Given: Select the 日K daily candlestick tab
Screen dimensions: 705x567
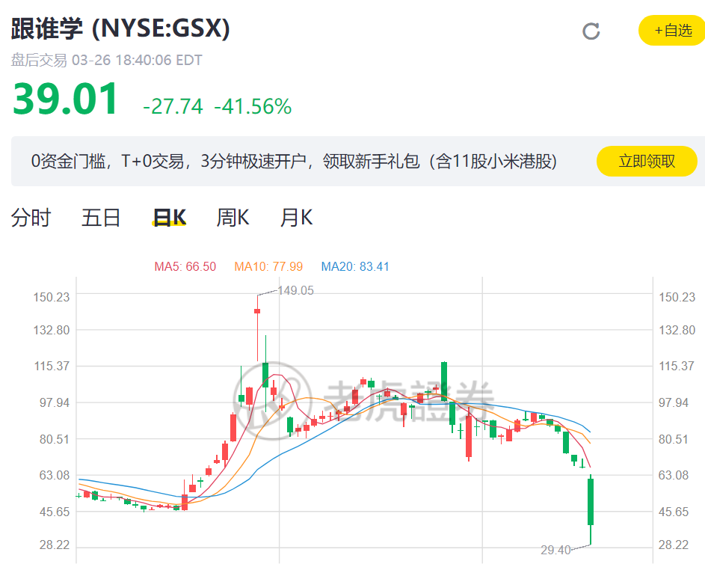Looking at the screenshot, I should [169, 218].
